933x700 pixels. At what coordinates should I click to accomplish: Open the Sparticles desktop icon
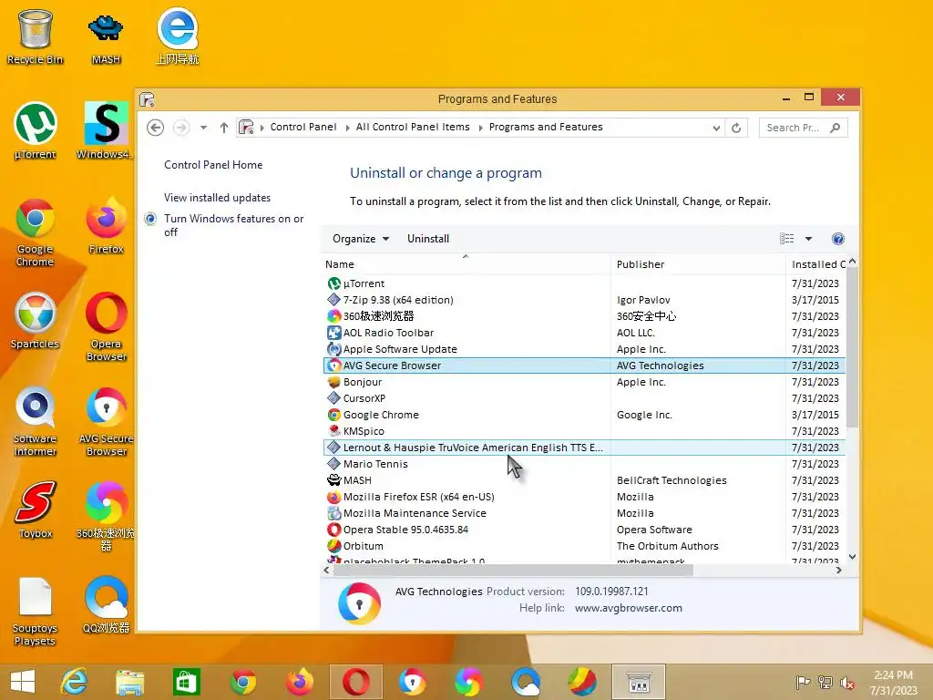[x=35, y=320]
